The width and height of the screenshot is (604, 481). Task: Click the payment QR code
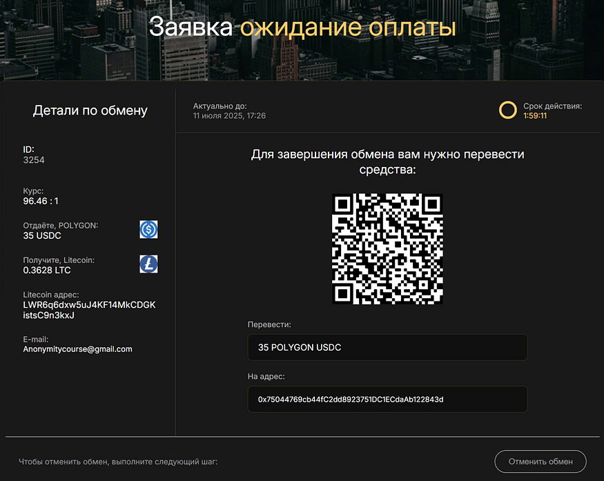point(387,248)
